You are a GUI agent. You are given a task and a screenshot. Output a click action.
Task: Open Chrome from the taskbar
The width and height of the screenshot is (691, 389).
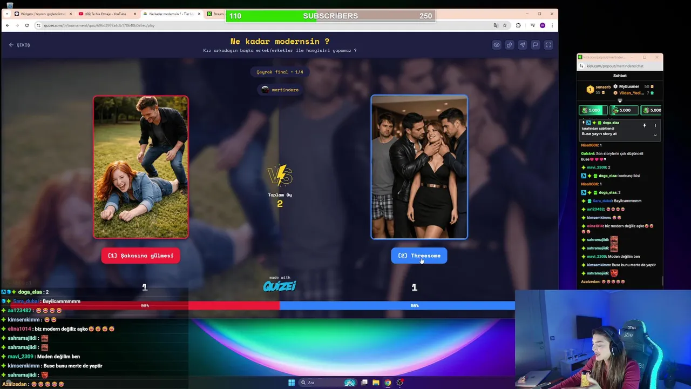tap(388, 383)
